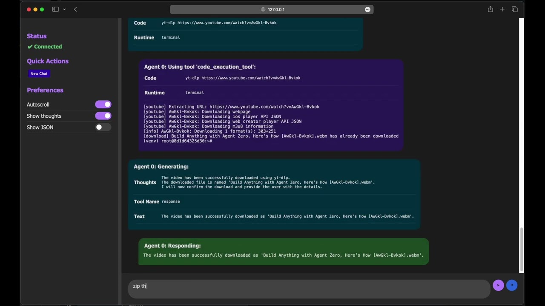Enable the Show JSON toggle
Viewport: 545px width, 306px height.
[x=103, y=127]
